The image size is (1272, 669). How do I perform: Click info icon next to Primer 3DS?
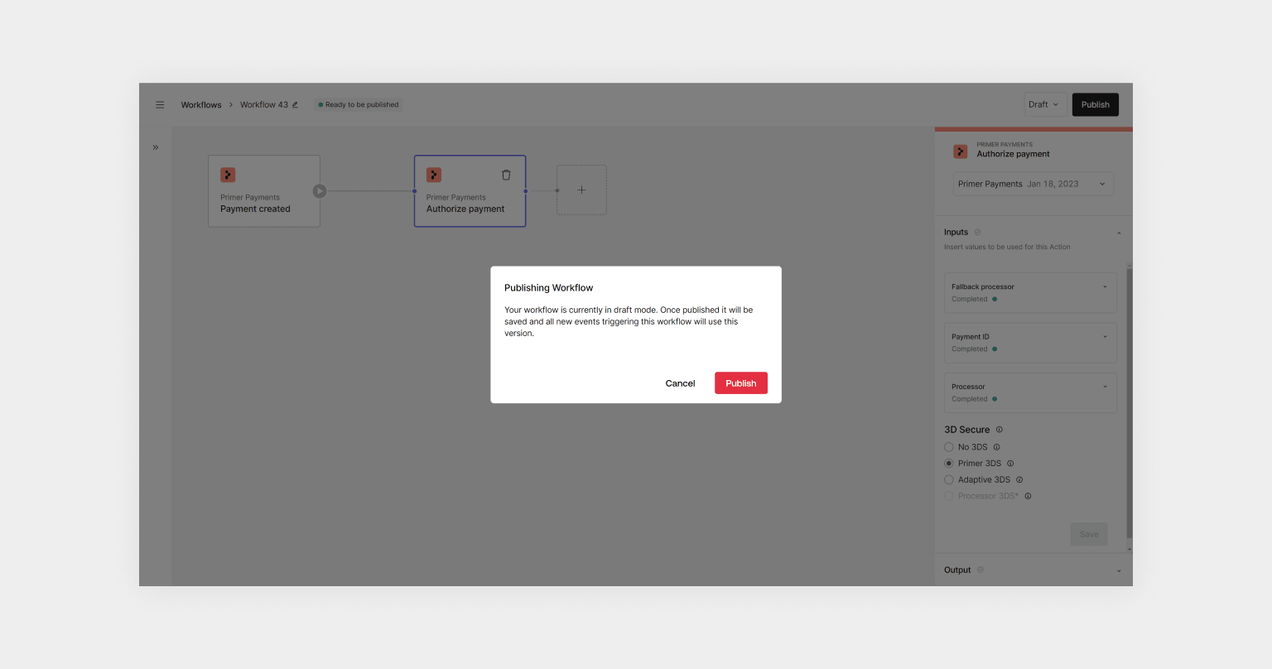(1009, 464)
